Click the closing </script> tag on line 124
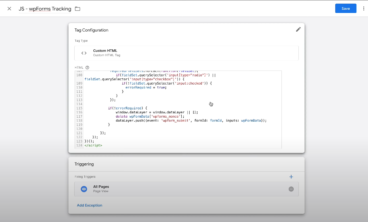Image resolution: width=368 pixels, height=222 pixels. [93, 145]
